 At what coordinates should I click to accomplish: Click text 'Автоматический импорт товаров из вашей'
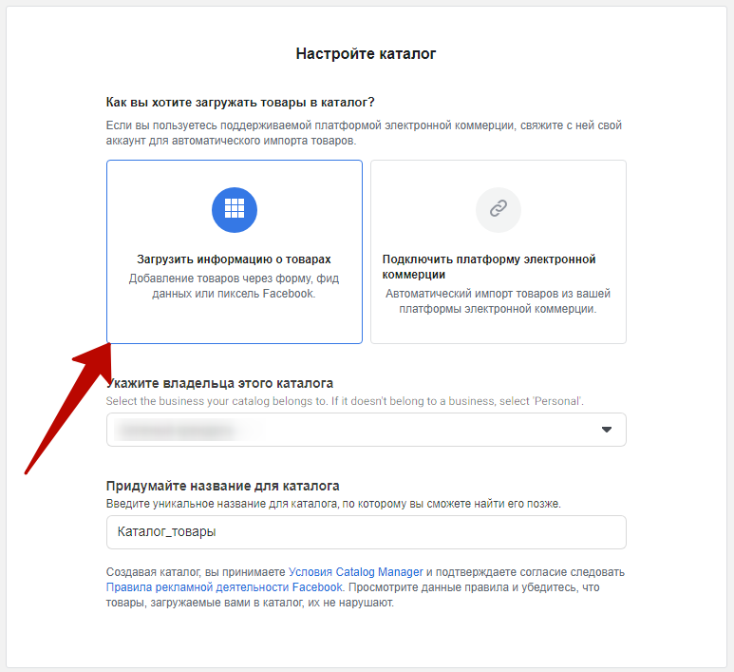pyautogui.click(x=499, y=294)
